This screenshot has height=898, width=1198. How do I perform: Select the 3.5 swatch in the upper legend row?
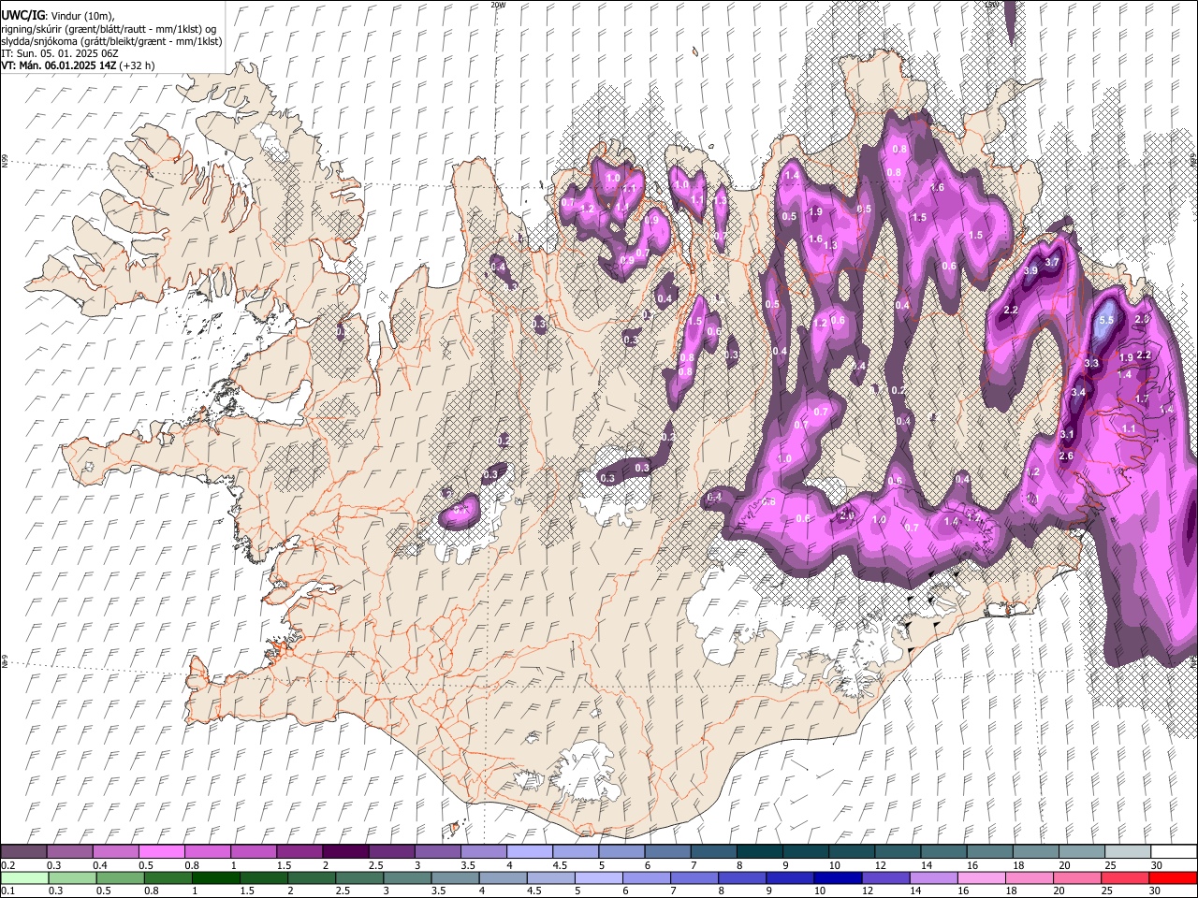click(x=484, y=852)
